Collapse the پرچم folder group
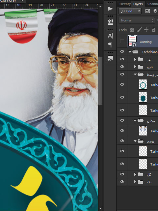Viewport: 158px width, 211px height. click(x=135, y=141)
